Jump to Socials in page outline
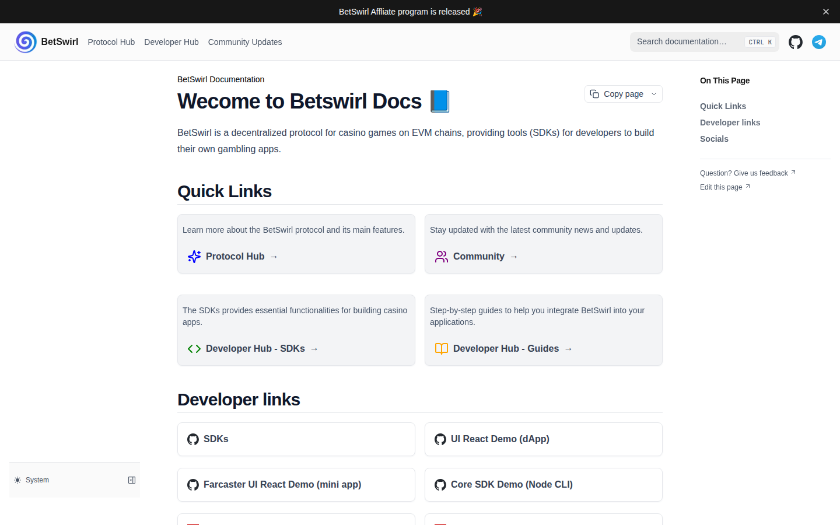The height and width of the screenshot is (525, 840). click(714, 139)
